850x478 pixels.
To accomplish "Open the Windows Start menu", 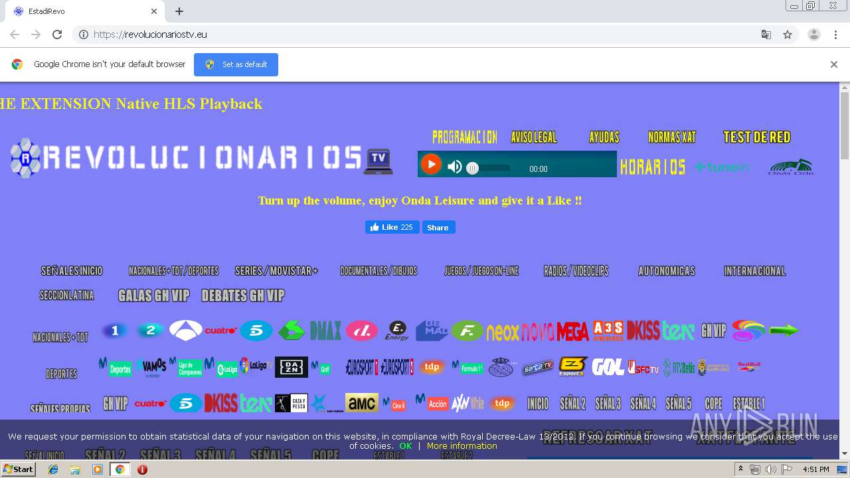I will (x=18, y=469).
